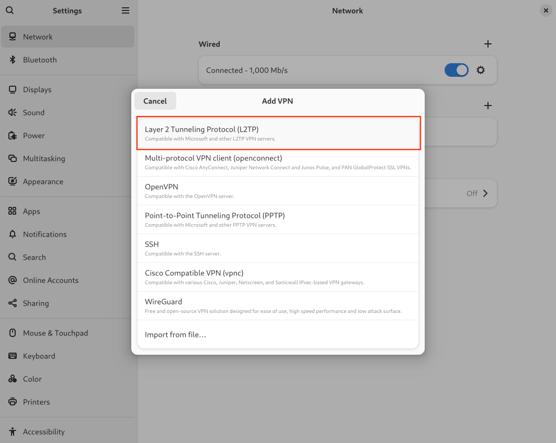Open the Keyboard panel label
556x443 pixels.
click(x=39, y=356)
